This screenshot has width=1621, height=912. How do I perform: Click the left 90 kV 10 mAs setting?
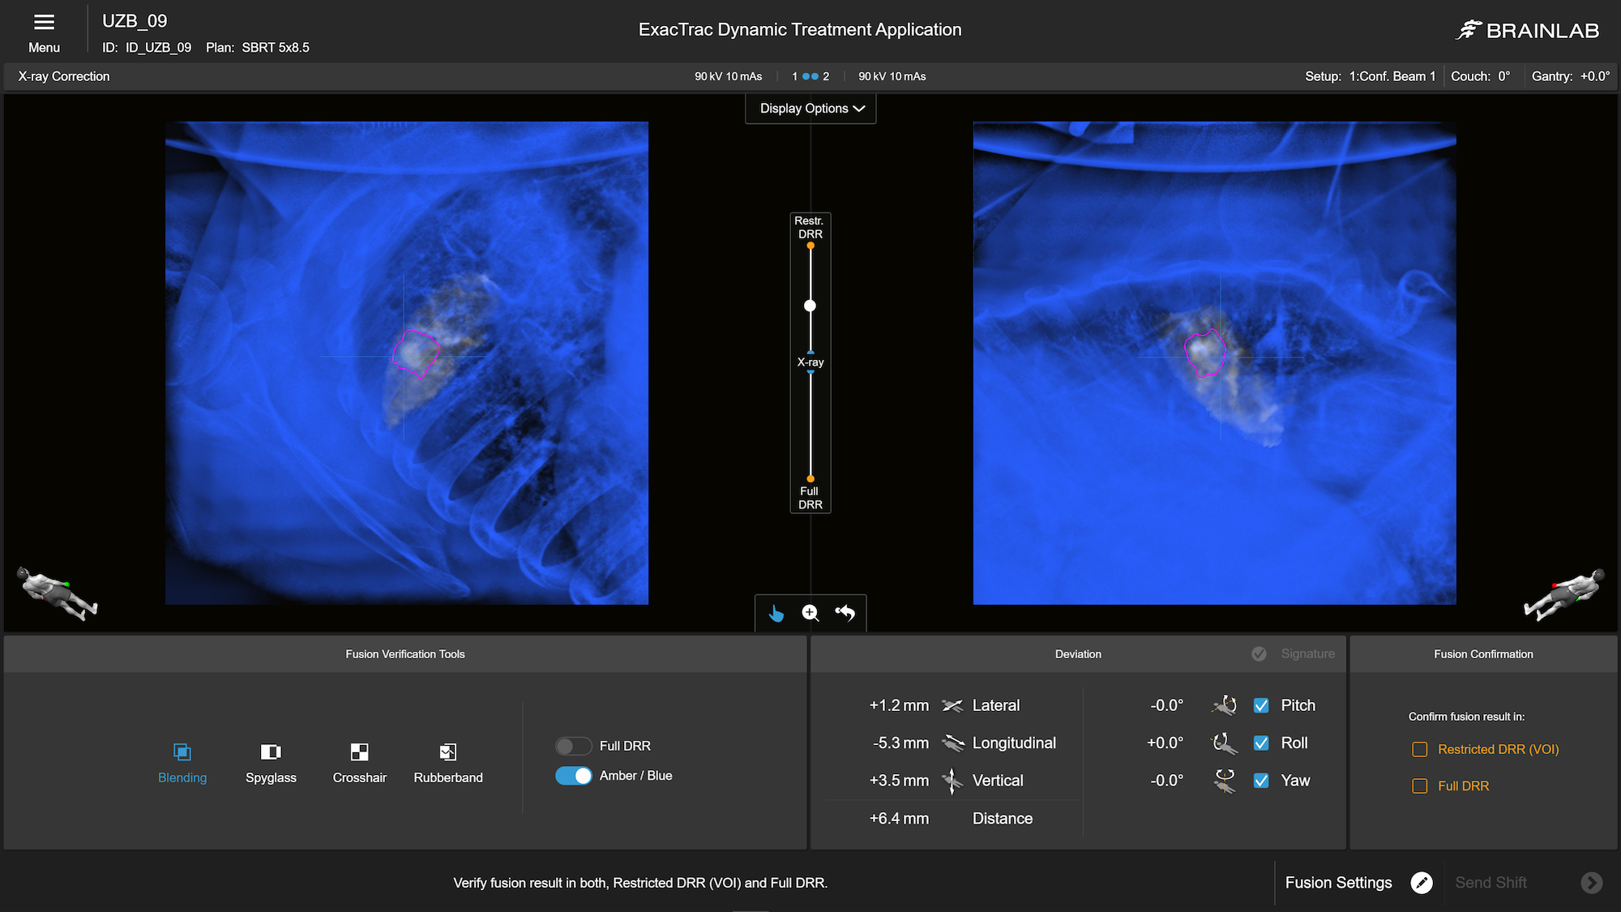[728, 76]
